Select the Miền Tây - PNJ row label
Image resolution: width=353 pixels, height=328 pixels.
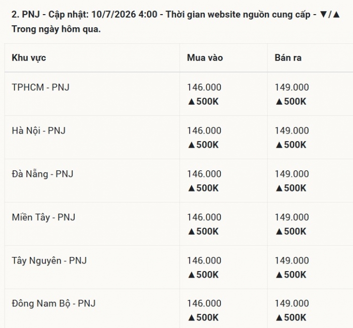pos(43,217)
